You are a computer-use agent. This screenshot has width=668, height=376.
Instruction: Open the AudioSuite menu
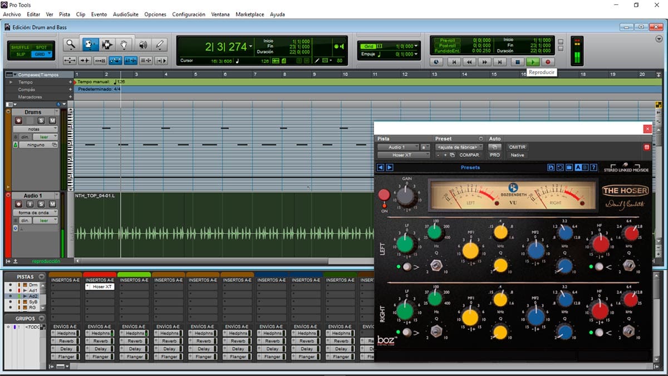coord(126,14)
